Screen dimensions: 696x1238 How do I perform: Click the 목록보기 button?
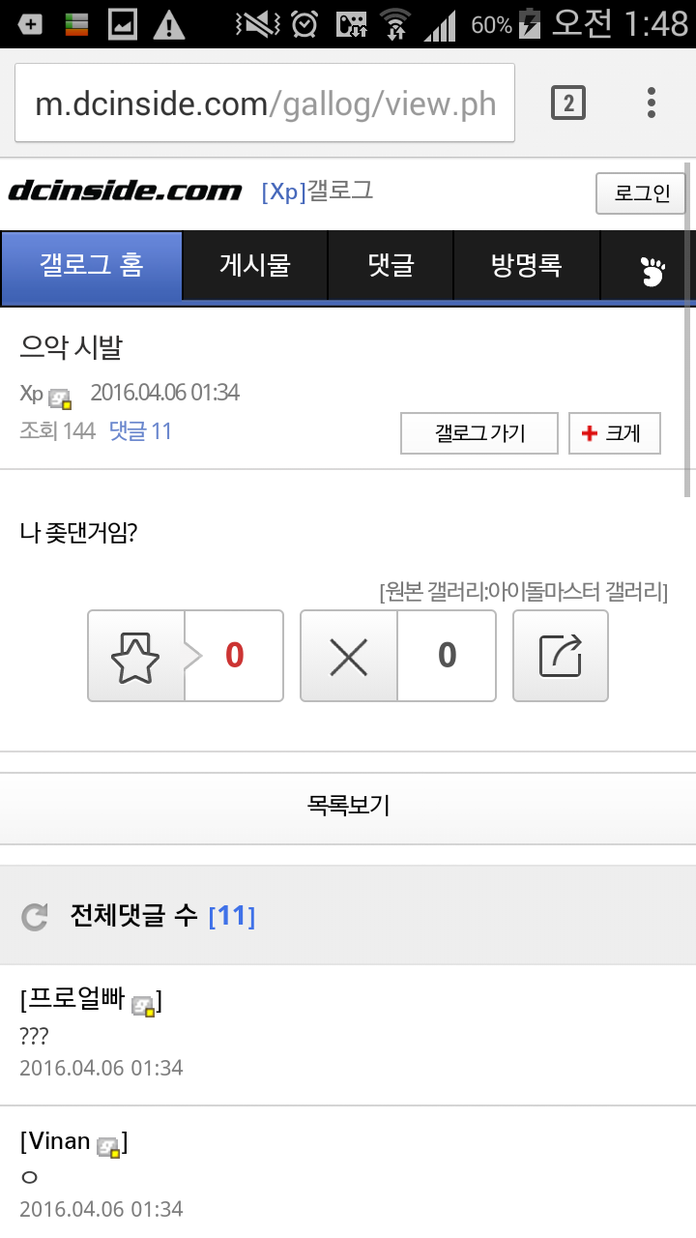coord(348,806)
